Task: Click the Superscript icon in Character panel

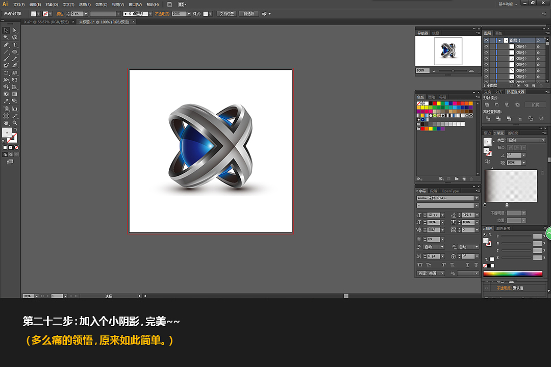Action: click(x=443, y=265)
